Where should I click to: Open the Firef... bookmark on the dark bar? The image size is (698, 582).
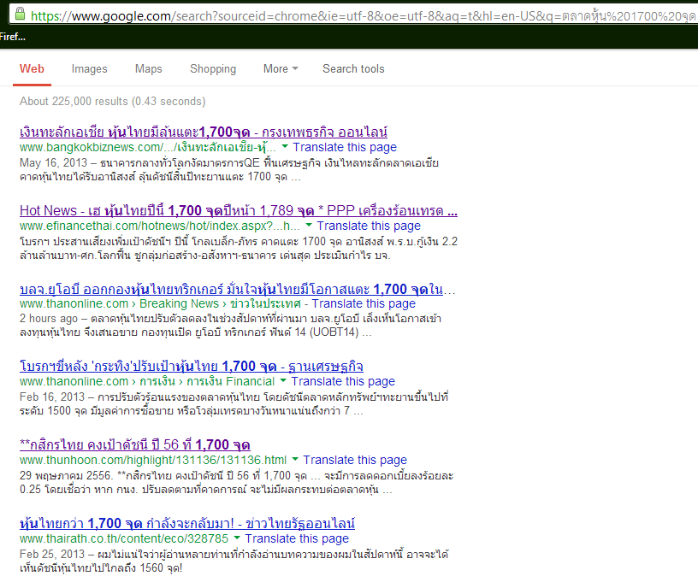pyautogui.click(x=13, y=37)
